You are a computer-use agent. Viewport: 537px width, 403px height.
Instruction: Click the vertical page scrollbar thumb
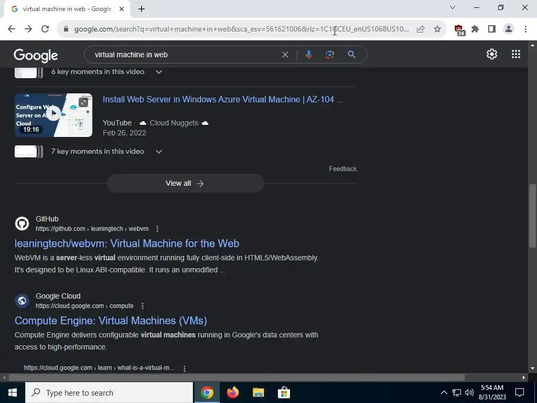(x=532, y=216)
